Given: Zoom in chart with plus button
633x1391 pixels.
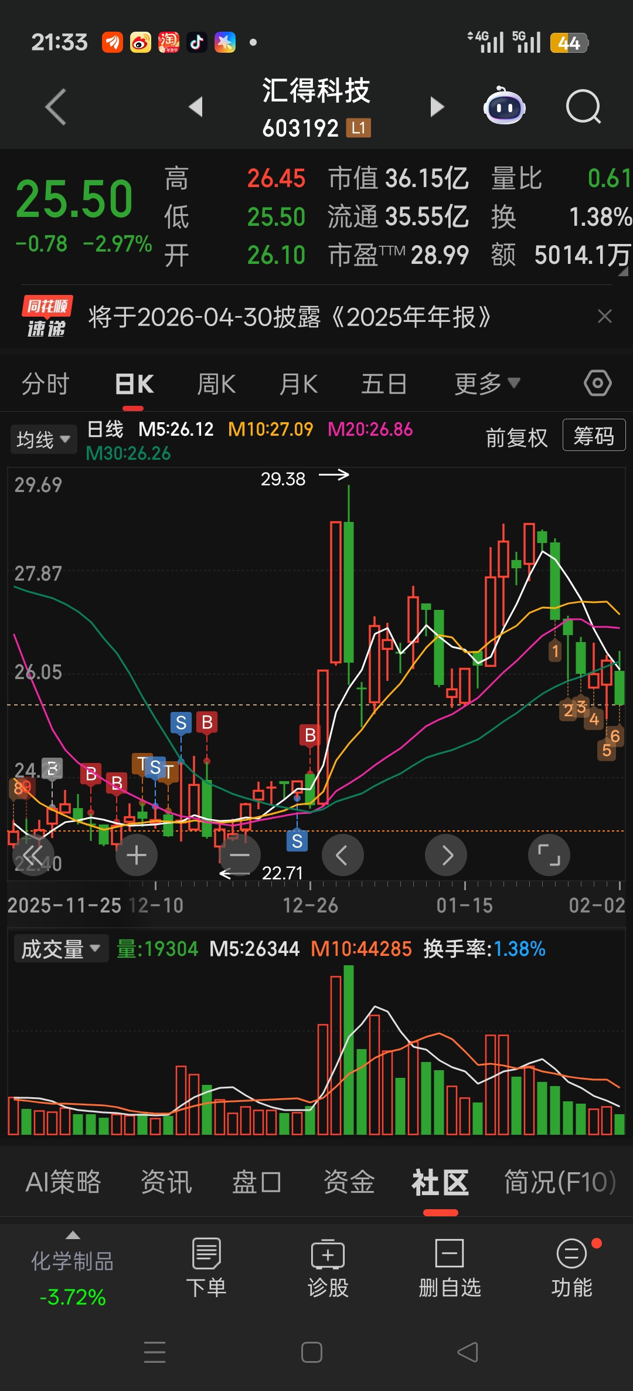Looking at the screenshot, I should [137, 855].
